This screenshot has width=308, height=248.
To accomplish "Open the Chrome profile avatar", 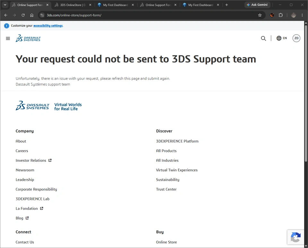I will [294, 15].
